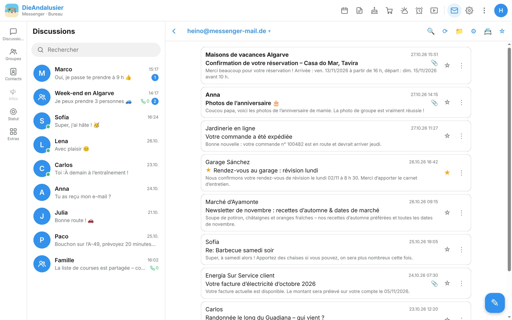The width and height of the screenshot is (512, 320).
Task: Open the birthday cake icon
Action: pyautogui.click(x=374, y=11)
